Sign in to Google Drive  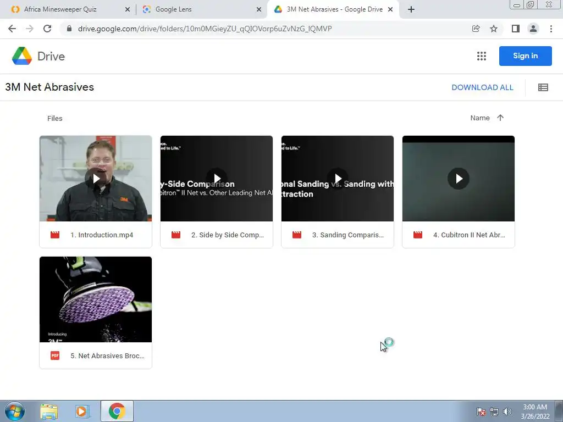pyautogui.click(x=525, y=56)
